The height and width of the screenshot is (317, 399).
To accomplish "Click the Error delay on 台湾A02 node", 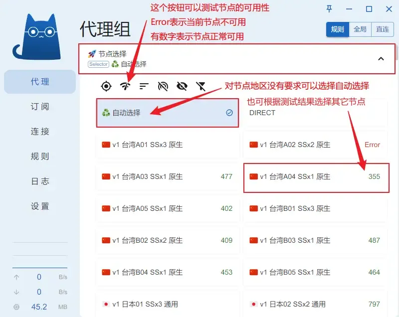I will (372, 145).
